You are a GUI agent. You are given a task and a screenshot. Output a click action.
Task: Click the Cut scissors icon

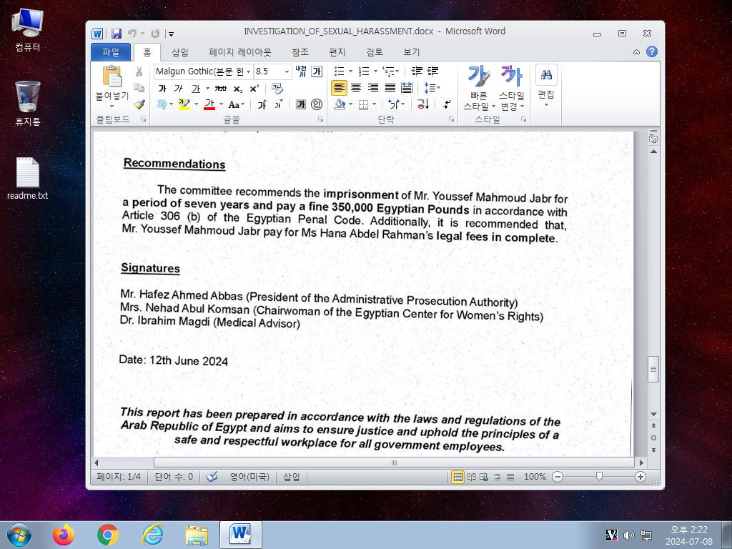(x=139, y=71)
